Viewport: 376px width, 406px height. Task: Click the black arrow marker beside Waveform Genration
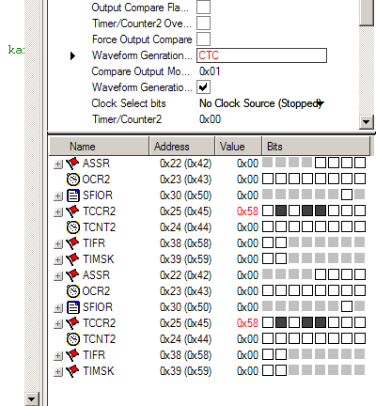[72, 55]
